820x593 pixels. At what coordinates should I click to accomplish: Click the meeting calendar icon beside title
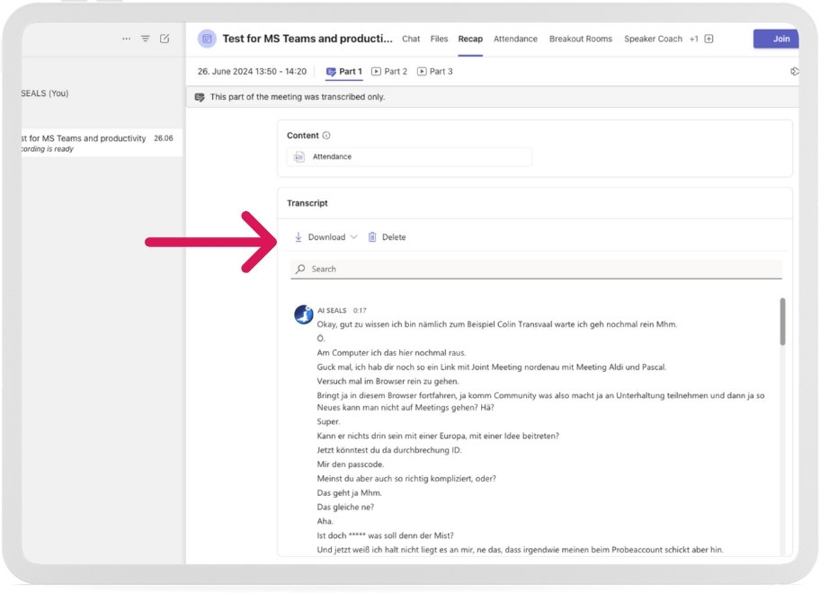pos(207,39)
